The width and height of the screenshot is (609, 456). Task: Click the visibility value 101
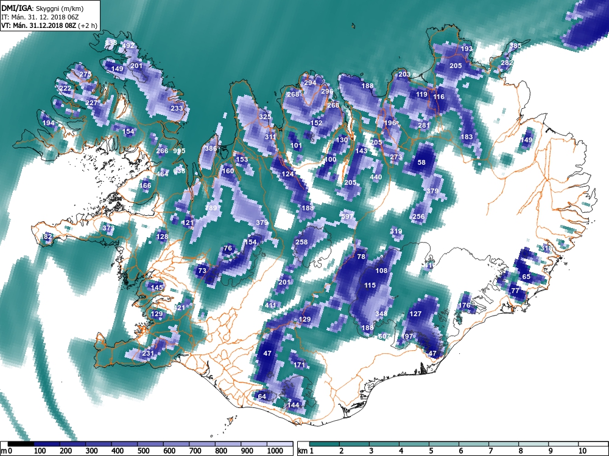click(296, 146)
